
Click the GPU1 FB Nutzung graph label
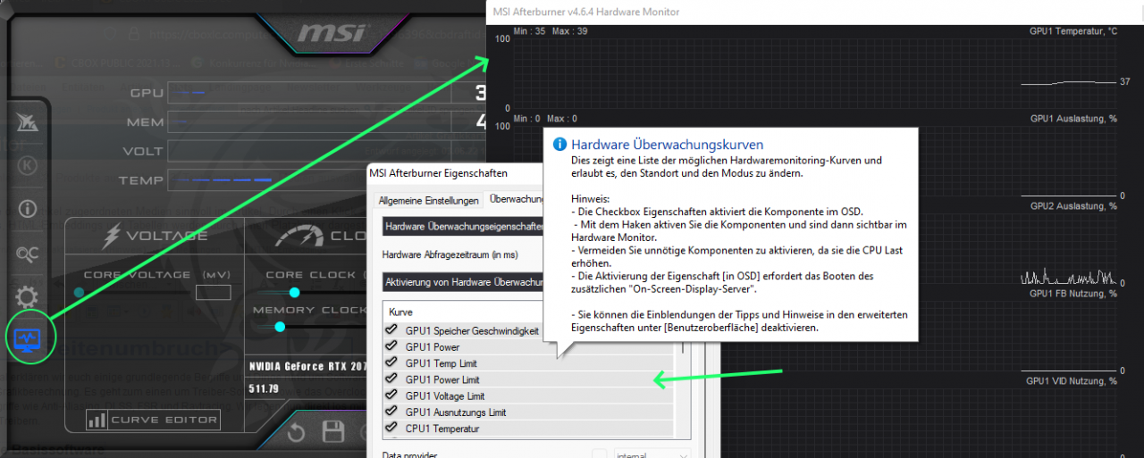(1072, 293)
